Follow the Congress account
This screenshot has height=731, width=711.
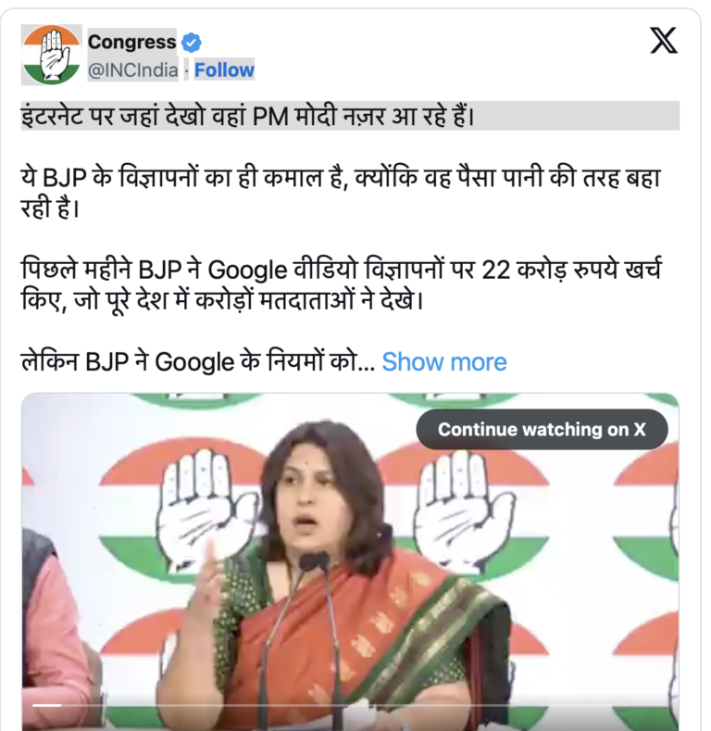(224, 69)
